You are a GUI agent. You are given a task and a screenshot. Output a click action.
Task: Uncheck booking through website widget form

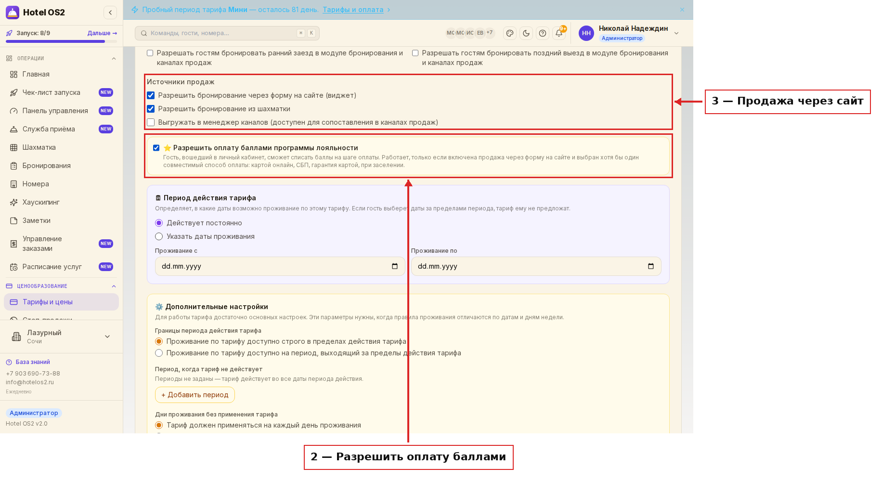pyautogui.click(x=151, y=95)
